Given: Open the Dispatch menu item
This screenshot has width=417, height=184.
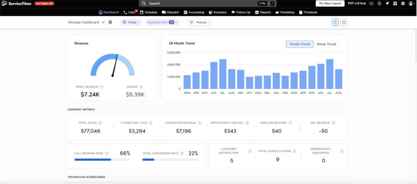Looking at the screenshot, I should pyautogui.click(x=170, y=12).
